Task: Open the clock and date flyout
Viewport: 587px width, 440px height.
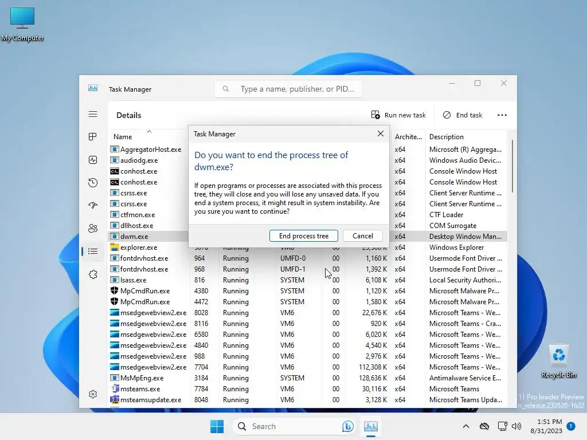Action: pos(546,426)
